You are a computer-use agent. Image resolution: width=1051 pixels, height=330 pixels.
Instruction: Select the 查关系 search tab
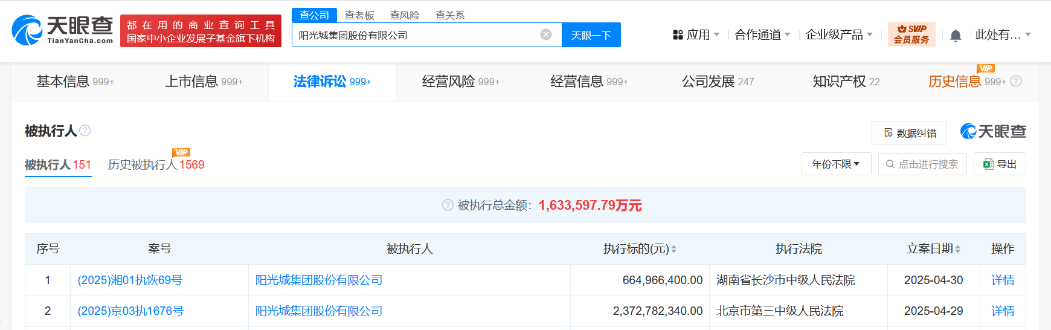(450, 15)
